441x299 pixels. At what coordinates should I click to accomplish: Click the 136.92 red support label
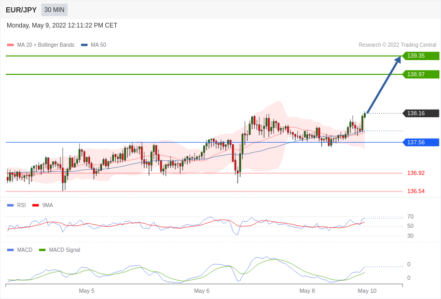pyautogui.click(x=416, y=173)
